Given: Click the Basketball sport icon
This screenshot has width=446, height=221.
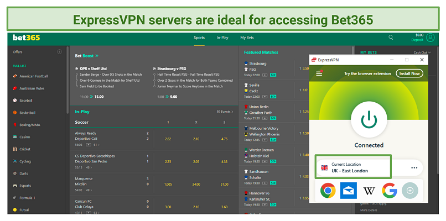Looking at the screenshot, I should [x=15, y=113].
